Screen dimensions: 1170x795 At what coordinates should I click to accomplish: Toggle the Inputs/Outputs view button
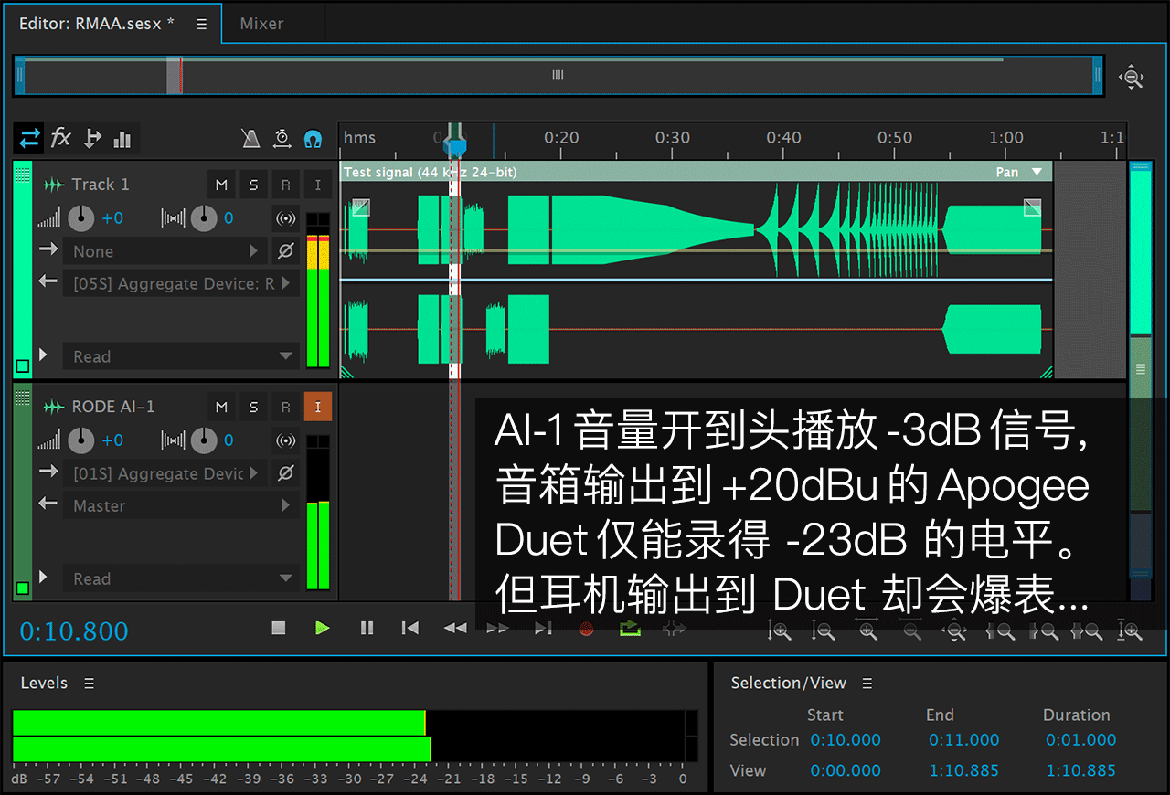point(30,138)
